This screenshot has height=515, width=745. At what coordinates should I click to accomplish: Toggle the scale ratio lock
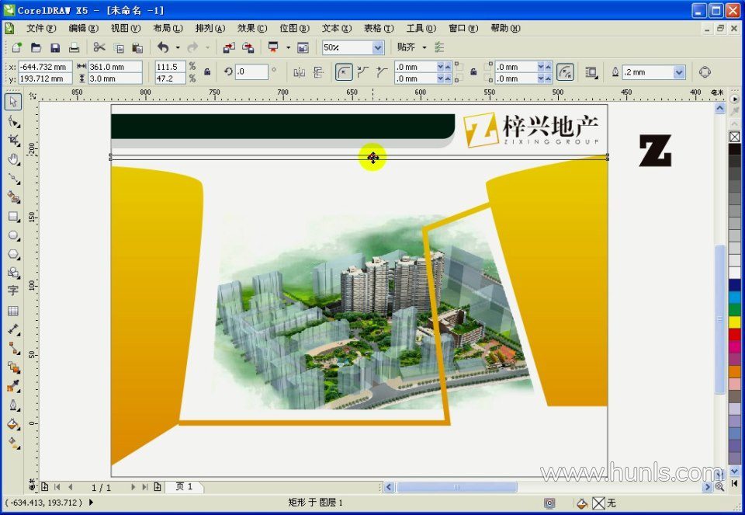[207, 72]
